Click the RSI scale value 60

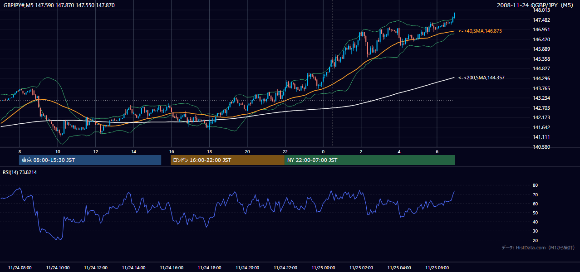(x=535, y=204)
